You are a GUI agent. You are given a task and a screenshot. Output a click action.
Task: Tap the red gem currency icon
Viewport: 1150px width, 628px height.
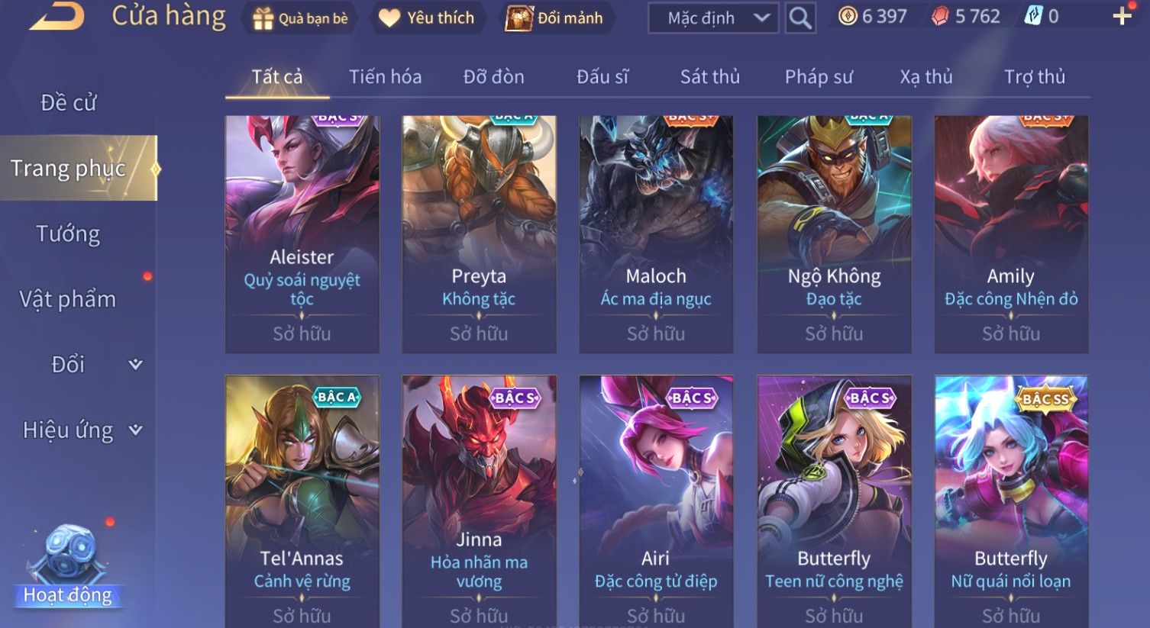pyautogui.click(x=940, y=17)
